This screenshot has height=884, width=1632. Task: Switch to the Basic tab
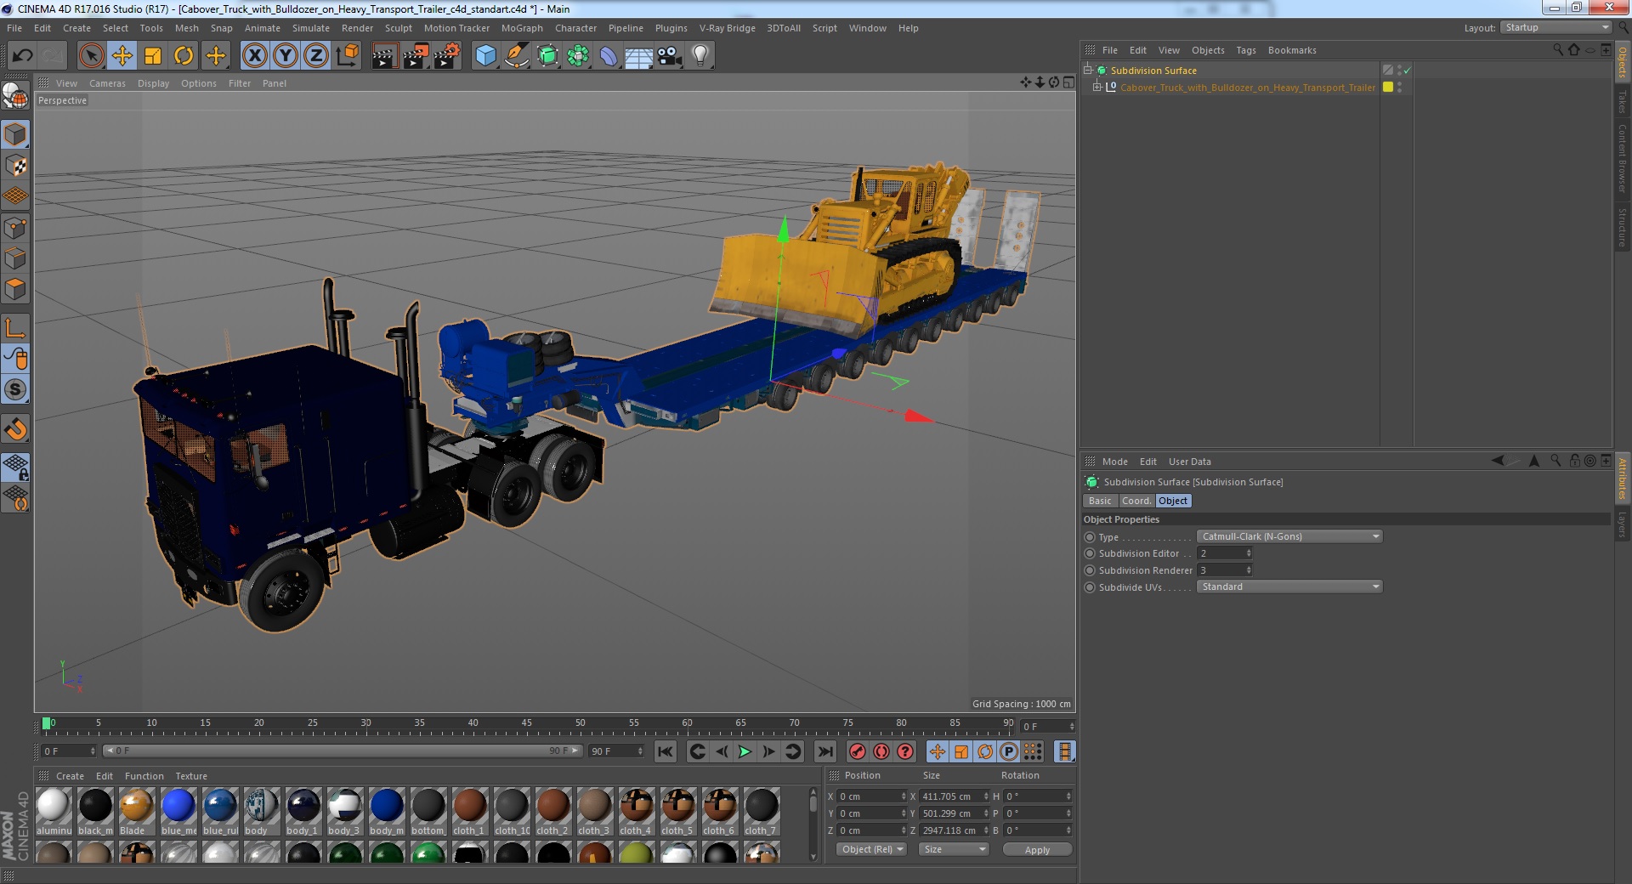[x=1100, y=501]
